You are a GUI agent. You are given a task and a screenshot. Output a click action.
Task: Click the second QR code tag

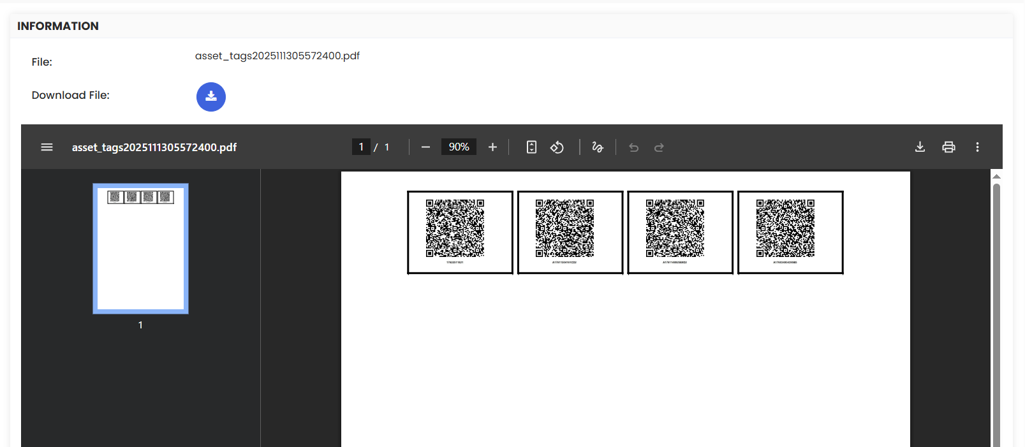pyautogui.click(x=570, y=232)
